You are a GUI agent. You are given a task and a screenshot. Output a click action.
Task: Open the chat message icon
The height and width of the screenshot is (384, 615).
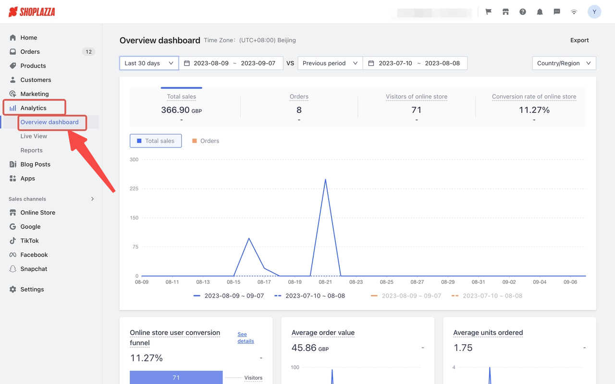click(557, 12)
